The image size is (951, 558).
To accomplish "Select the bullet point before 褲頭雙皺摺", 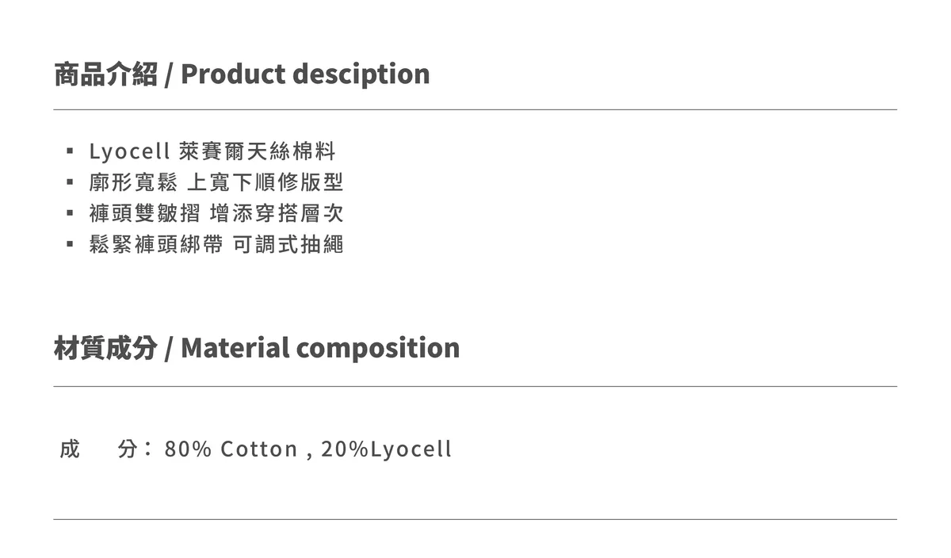I will [x=70, y=213].
